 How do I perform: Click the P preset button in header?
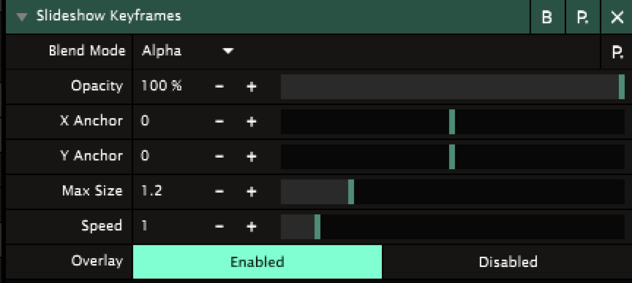point(582,17)
